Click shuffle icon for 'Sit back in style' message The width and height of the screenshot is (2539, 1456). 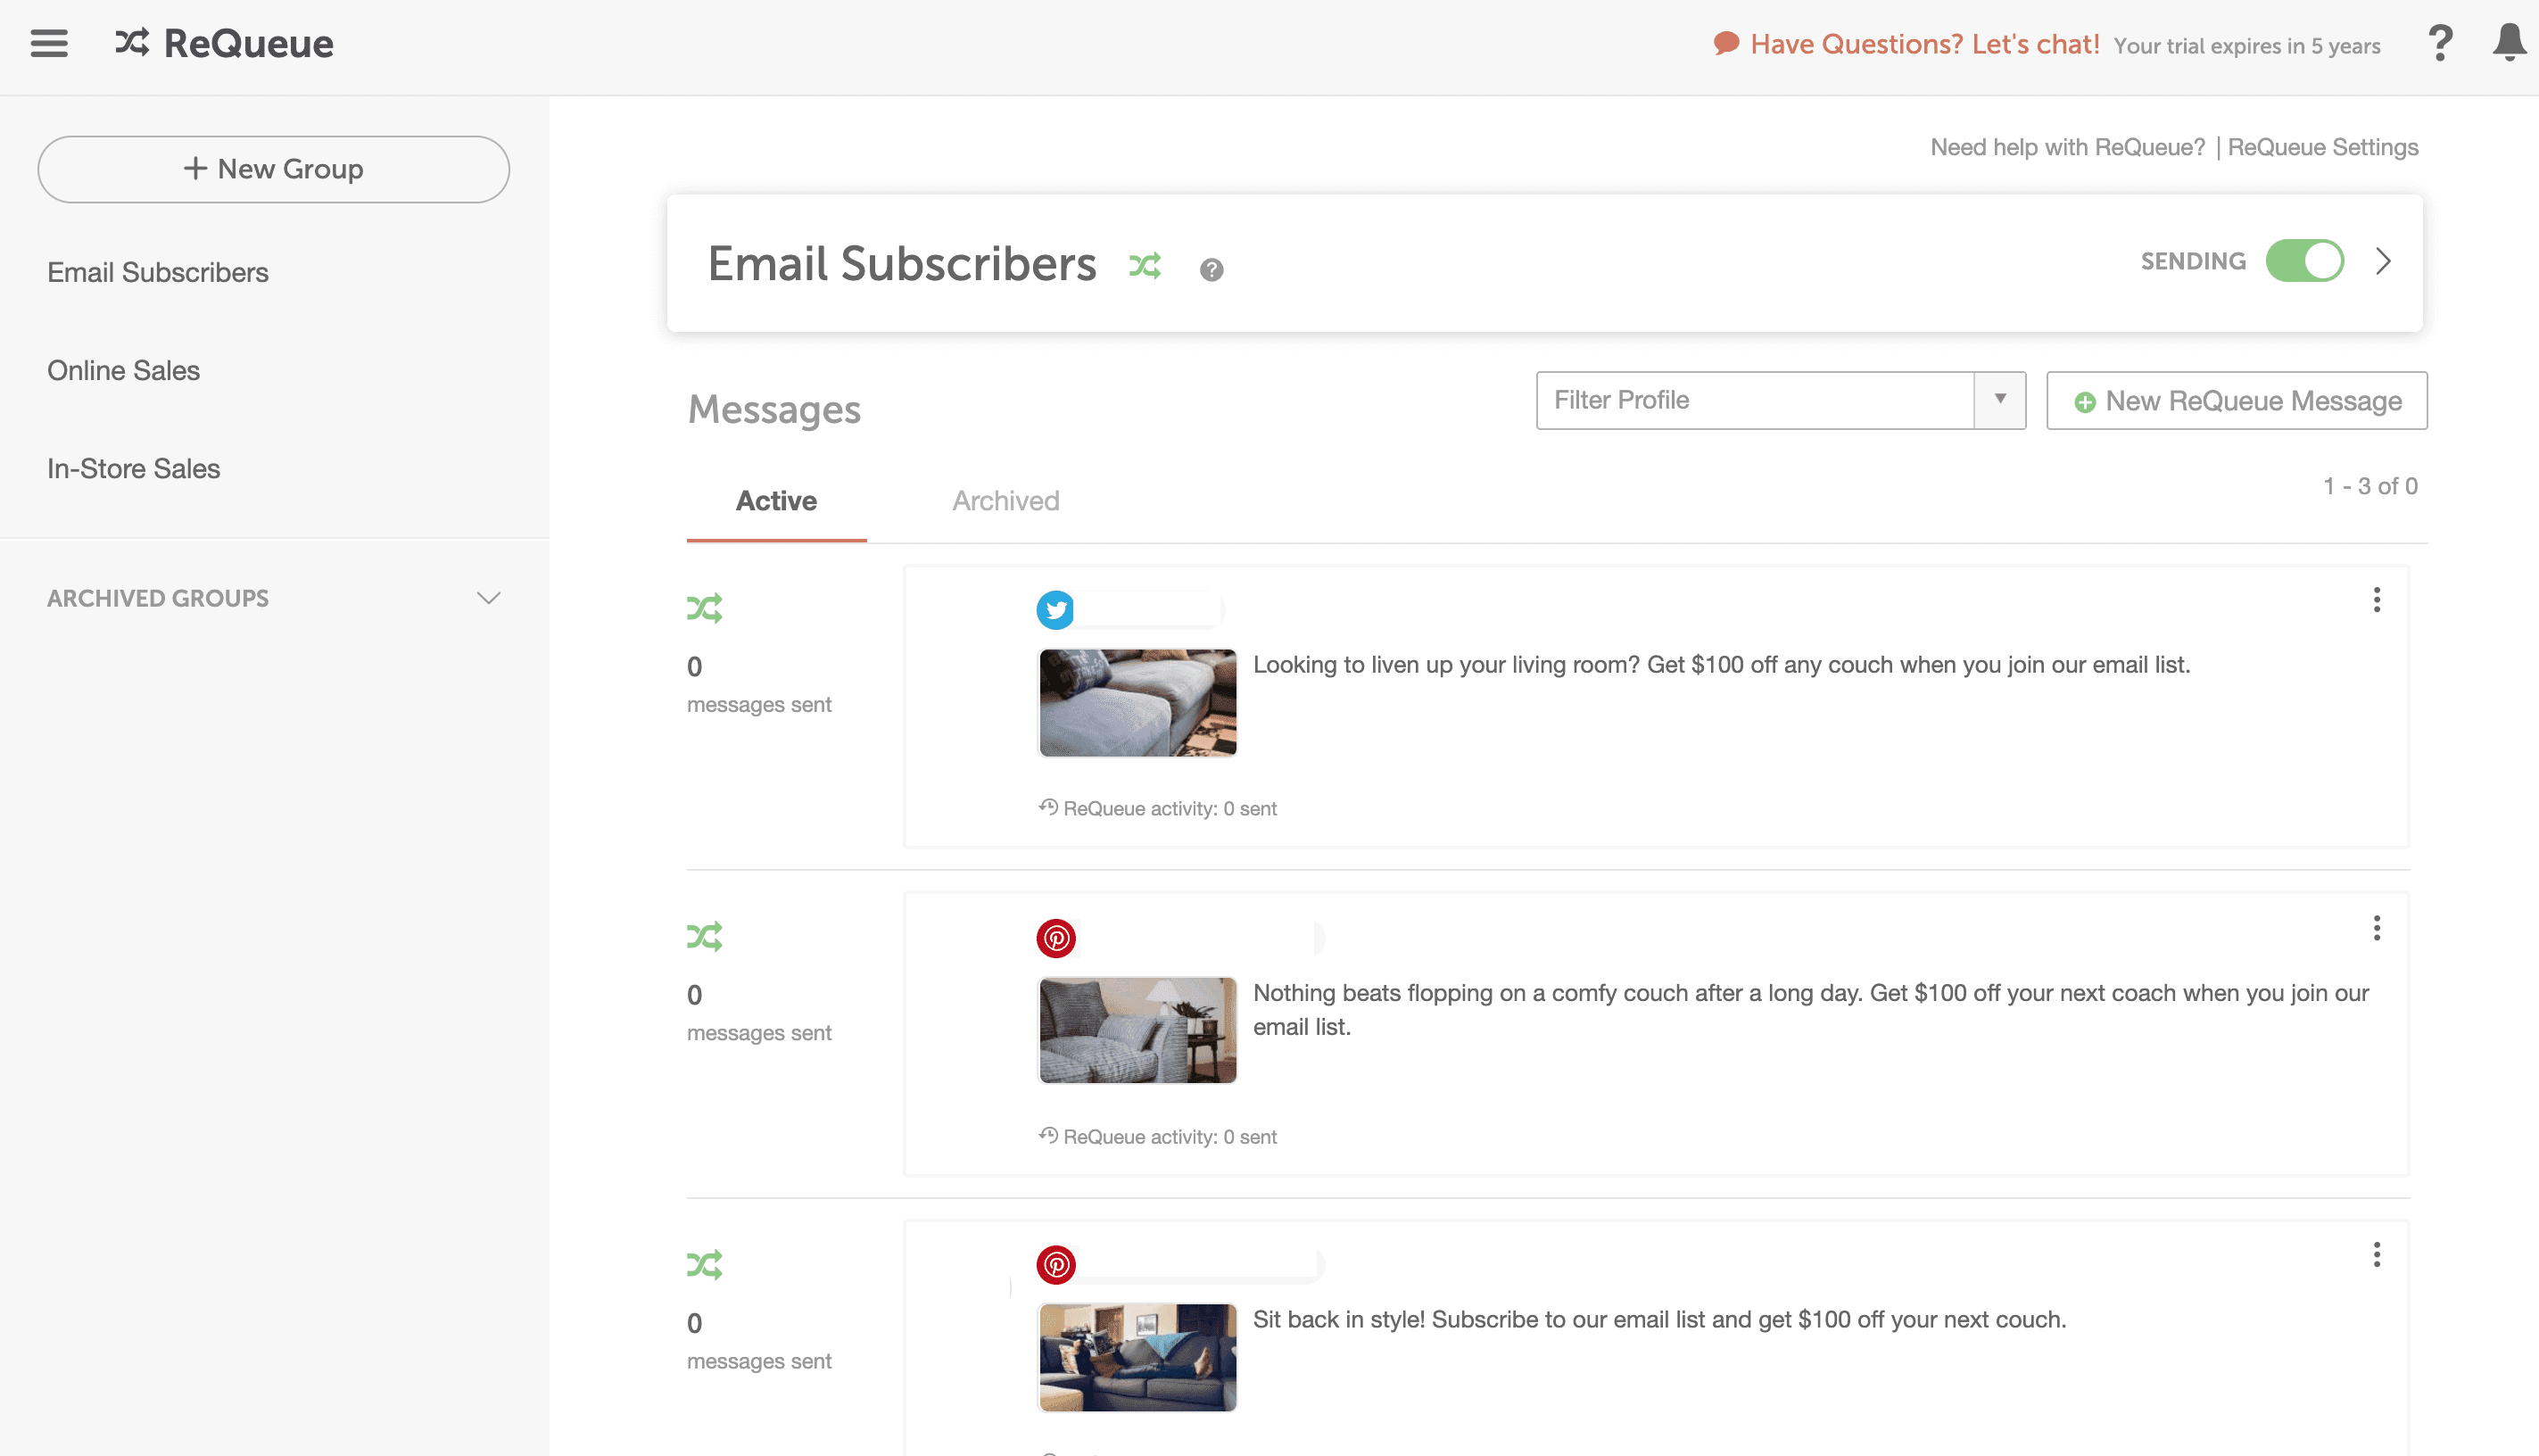[705, 1264]
